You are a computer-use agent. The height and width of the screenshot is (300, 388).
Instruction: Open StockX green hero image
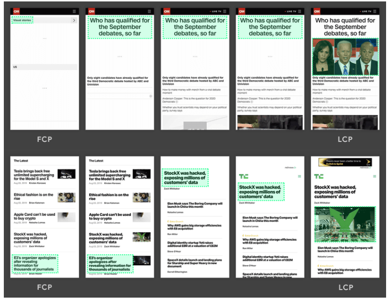click(x=345, y=224)
